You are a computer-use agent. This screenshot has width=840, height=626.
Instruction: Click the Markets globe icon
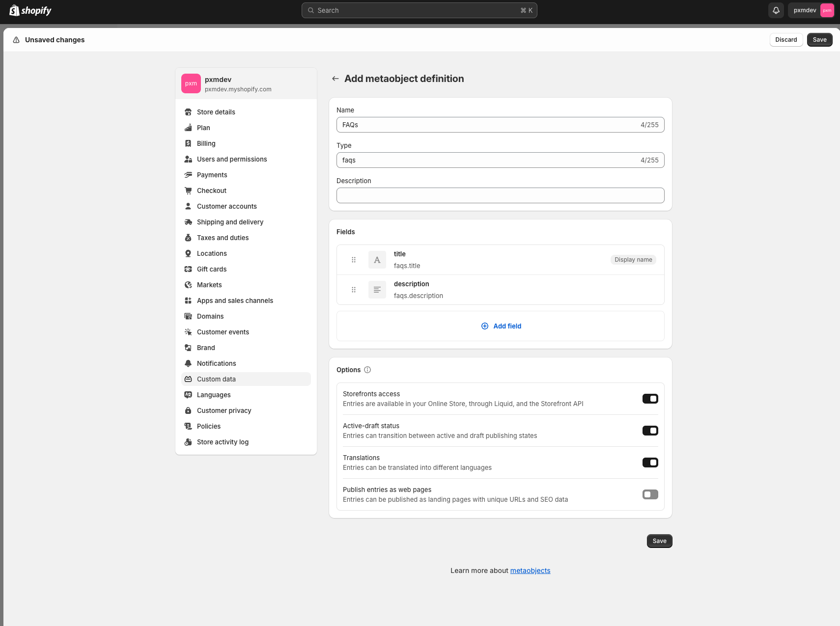pos(188,285)
